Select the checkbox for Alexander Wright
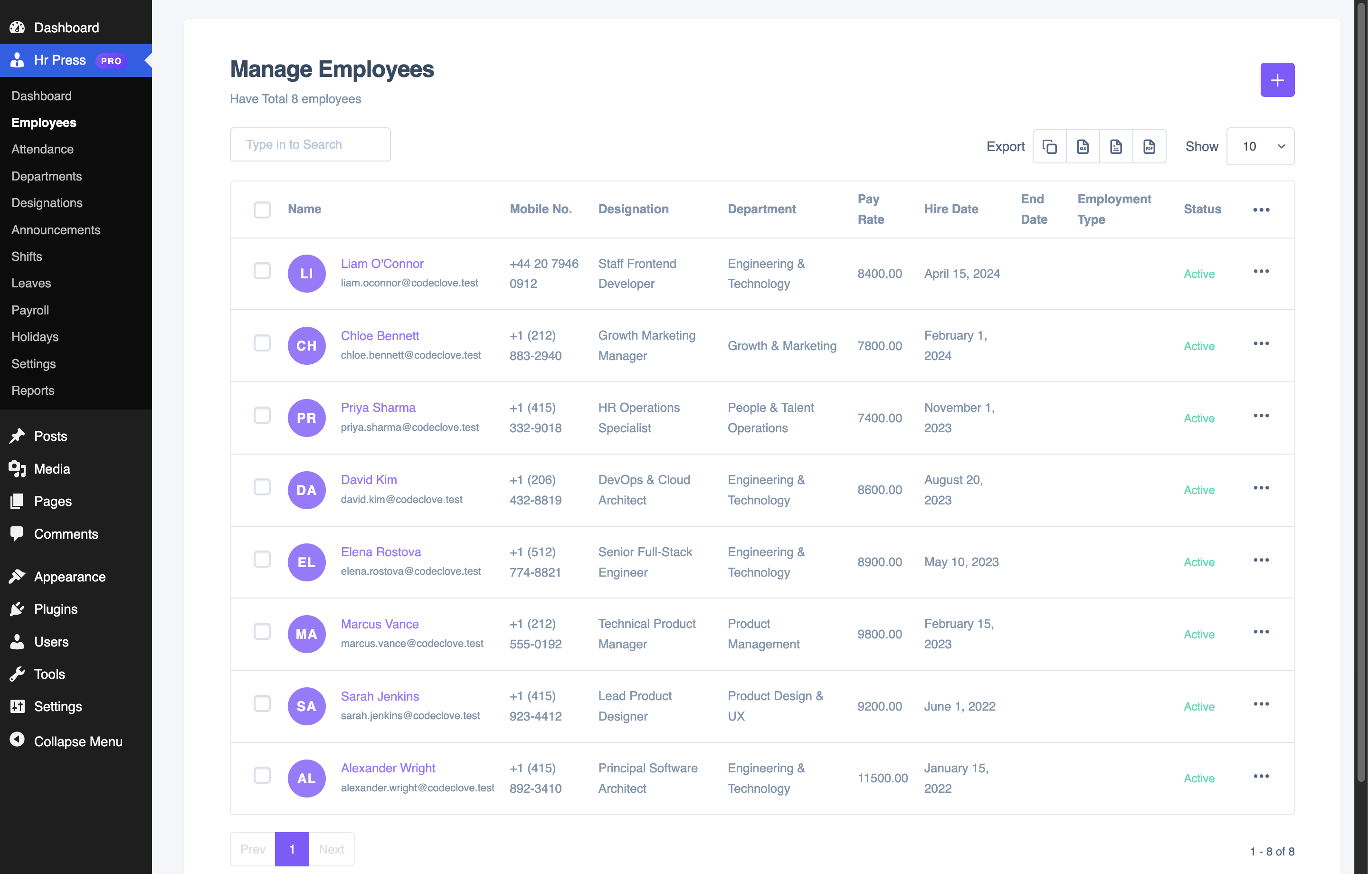1368x874 pixels. coord(262,776)
